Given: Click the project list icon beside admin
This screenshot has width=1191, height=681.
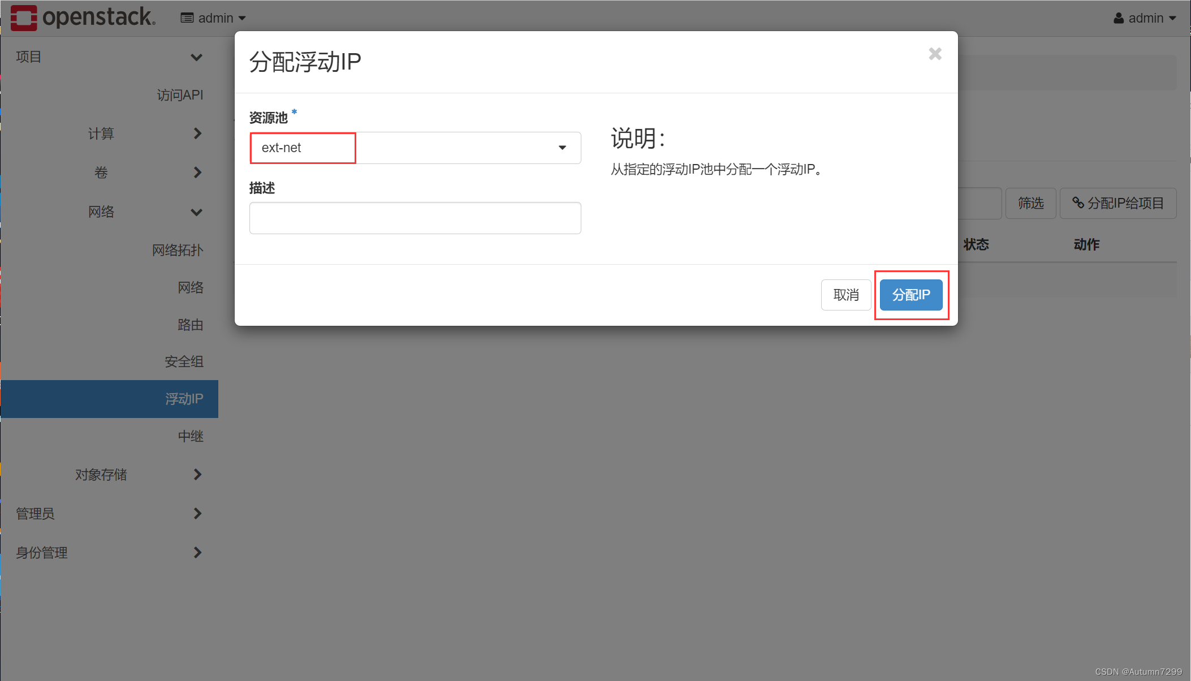Looking at the screenshot, I should [x=187, y=18].
